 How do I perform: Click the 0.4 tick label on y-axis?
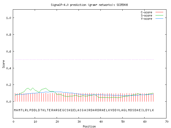tap(9, 68)
